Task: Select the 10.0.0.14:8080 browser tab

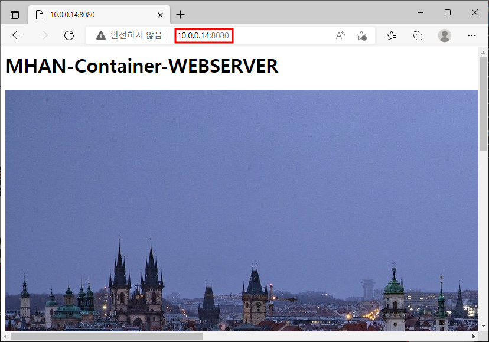Action: click(99, 15)
